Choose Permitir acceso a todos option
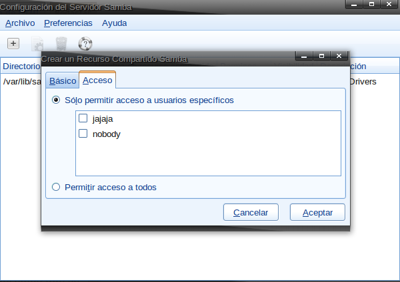Viewport: 400px width, 282px height. pos(56,188)
